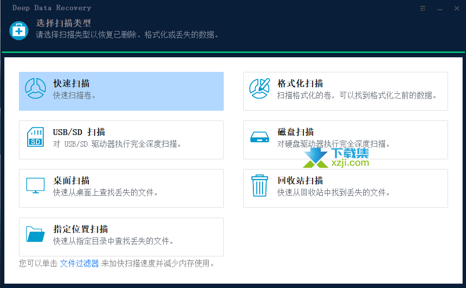Viewport: 466px width, 288px height.
Task: Launch Formatted Scan to recover pre-format data
Action: [345, 90]
